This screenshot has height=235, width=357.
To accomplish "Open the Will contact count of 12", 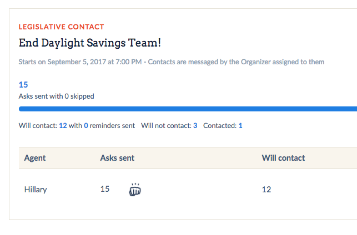I will tap(63, 126).
